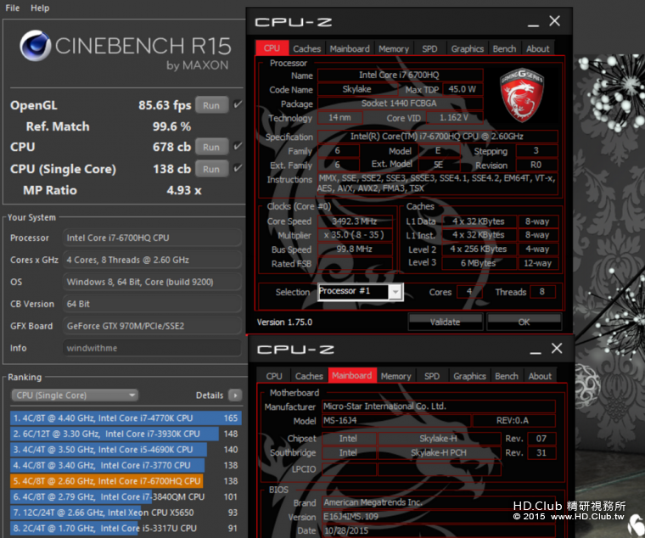Click the Name field Intel Core i7 6700HQ
The width and height of the screenshot is (645, 538).
(400, 75)
